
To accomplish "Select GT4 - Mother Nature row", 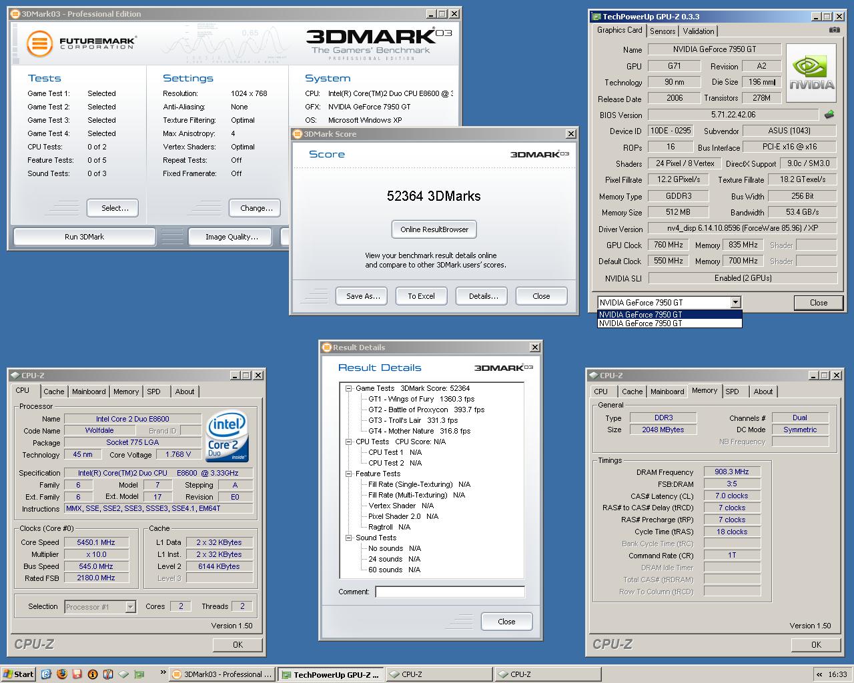I will pyautogui.click(x=419, y=431).
